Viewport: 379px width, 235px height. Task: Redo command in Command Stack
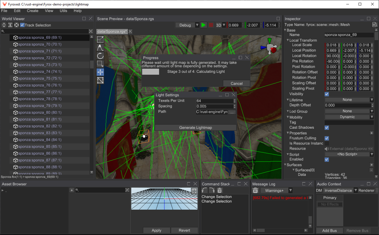click(212, 191)
